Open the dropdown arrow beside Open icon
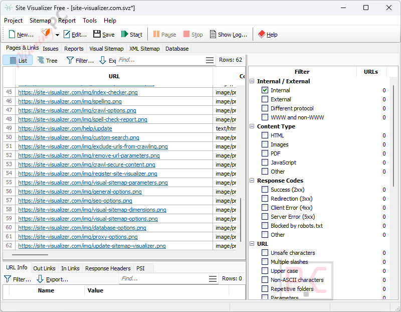Image resolution: width=401 pixels, height=312 pixels. pyautogui.click(x=57, y=35)
